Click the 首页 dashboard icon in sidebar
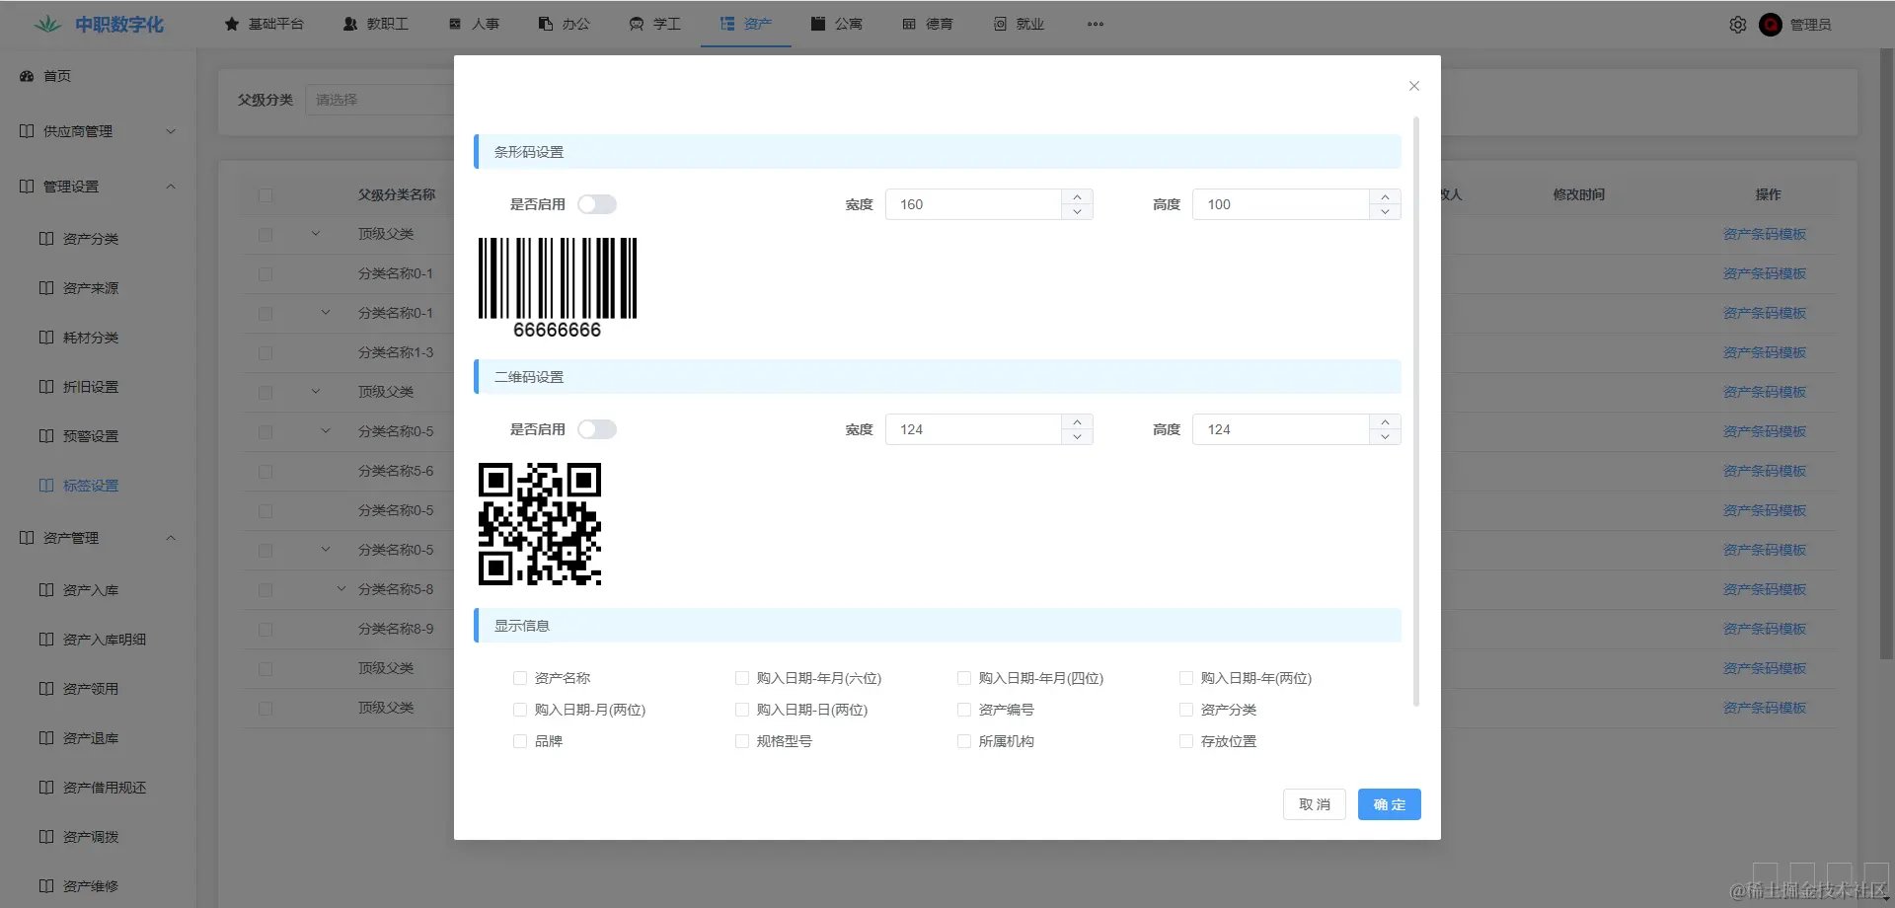 [27, 76]
